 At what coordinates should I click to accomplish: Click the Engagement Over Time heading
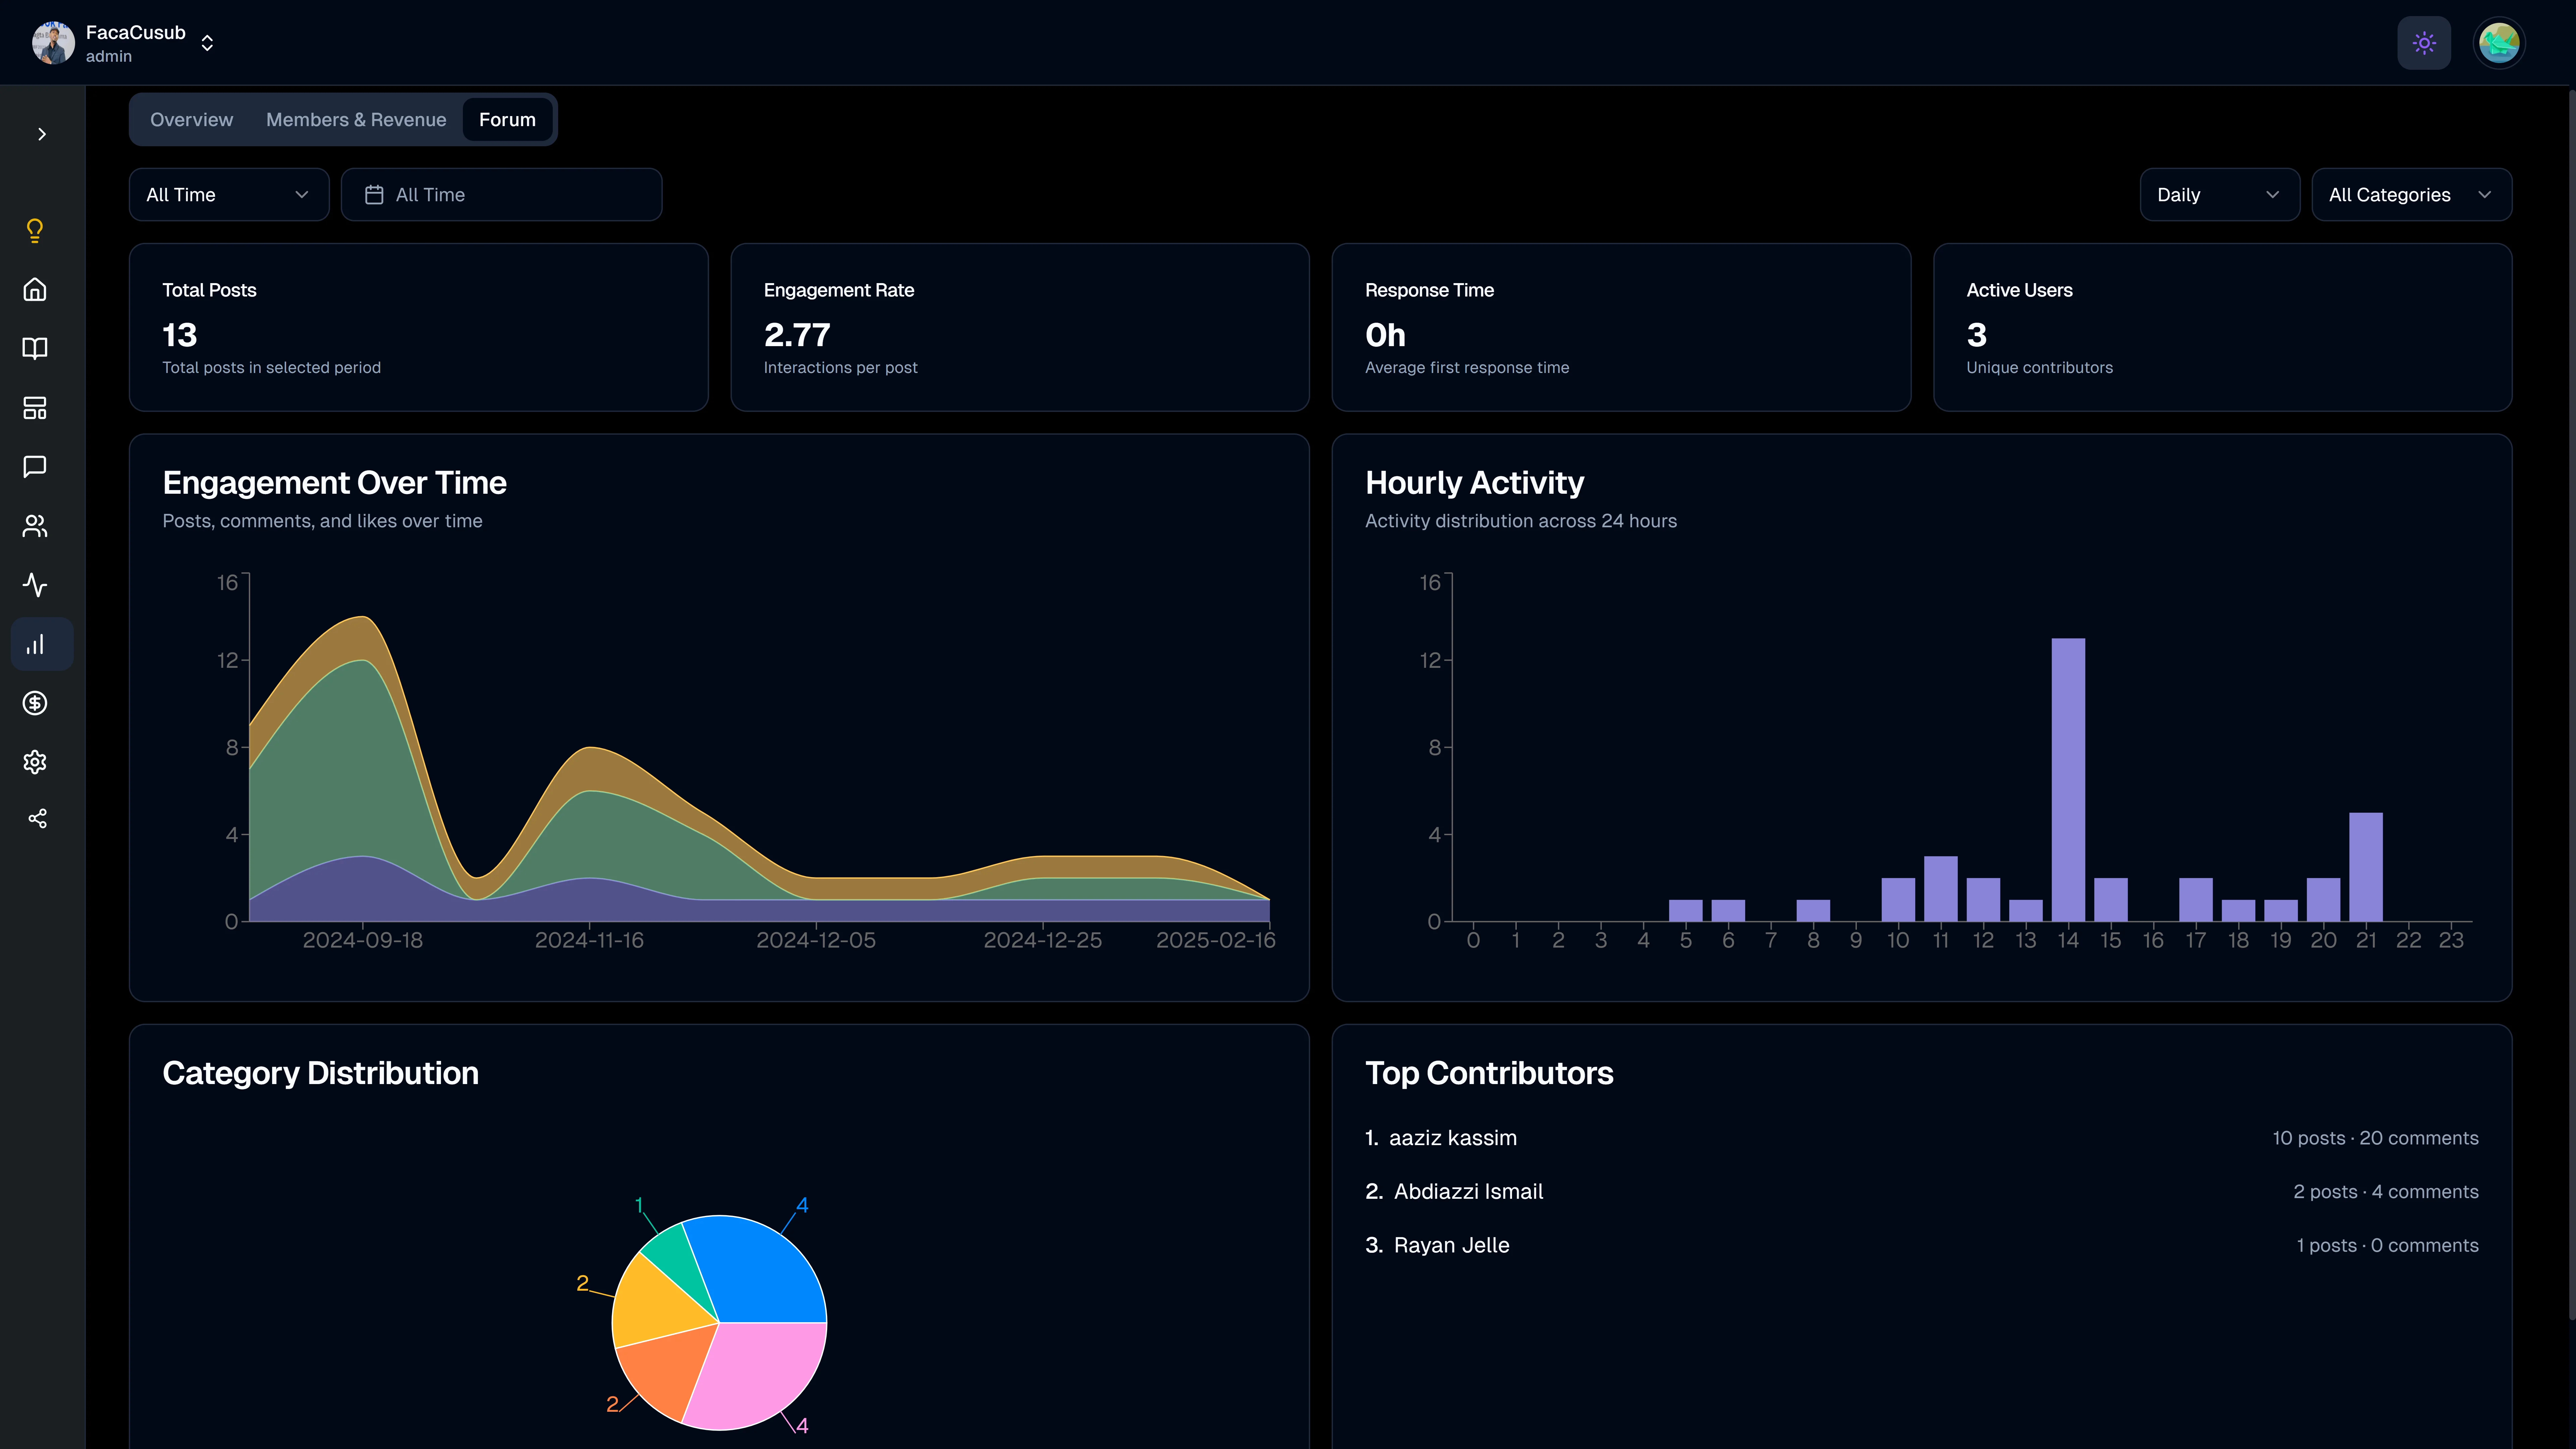334,483
